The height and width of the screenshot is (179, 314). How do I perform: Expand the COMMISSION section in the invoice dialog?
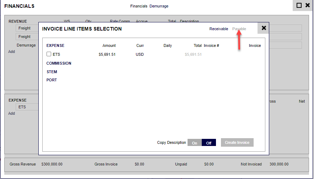click(59, 63)
